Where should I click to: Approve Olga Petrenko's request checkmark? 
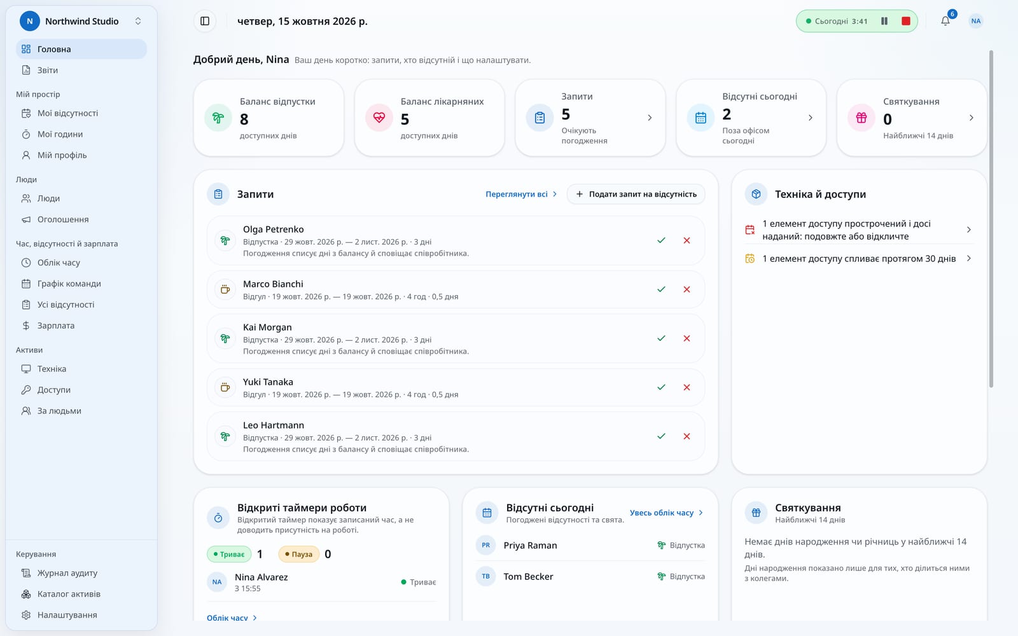pos(661,240)
